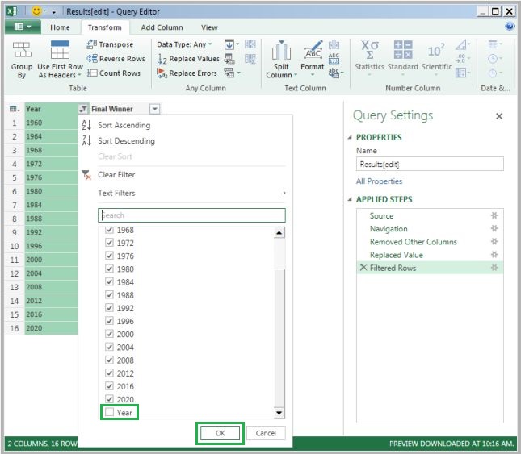Click the Split Column icon
521x454 pixels.
281,51
